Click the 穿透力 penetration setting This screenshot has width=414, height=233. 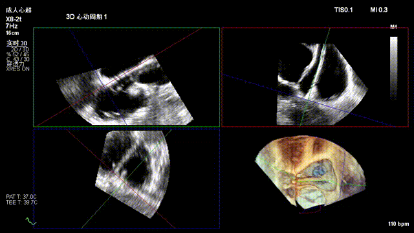tap(15, 64)
